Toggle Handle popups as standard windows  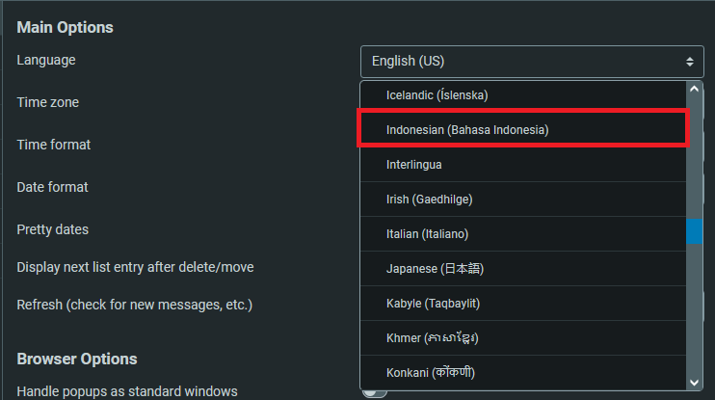coord(374,391)
